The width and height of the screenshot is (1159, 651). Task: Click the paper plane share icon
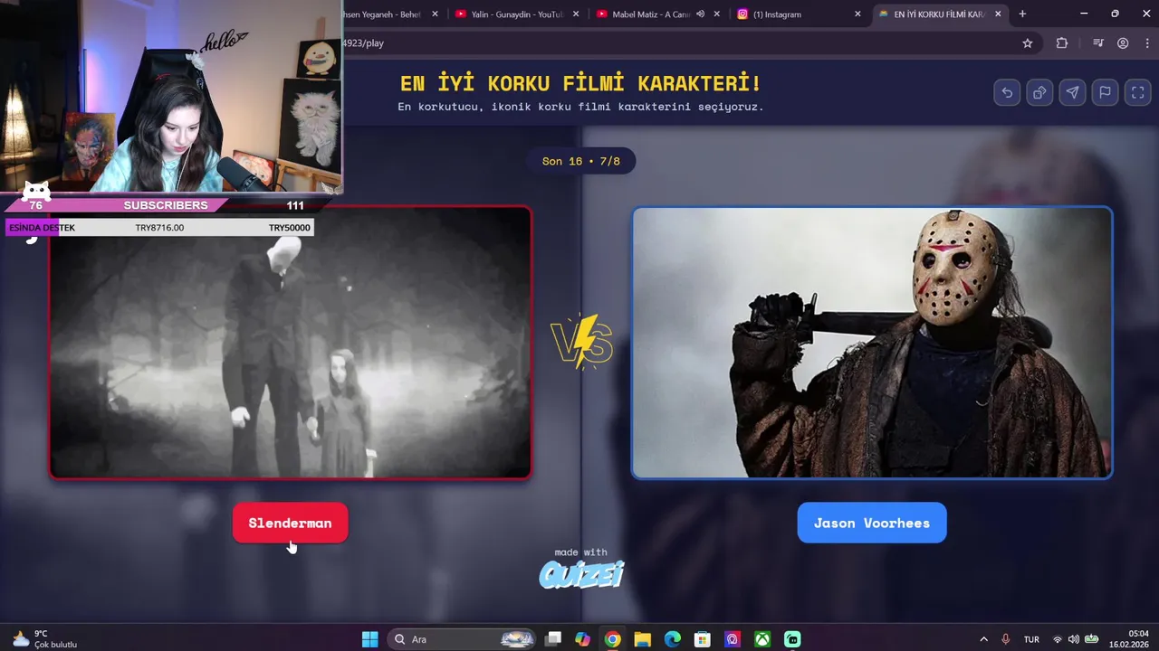(1072, 92)
